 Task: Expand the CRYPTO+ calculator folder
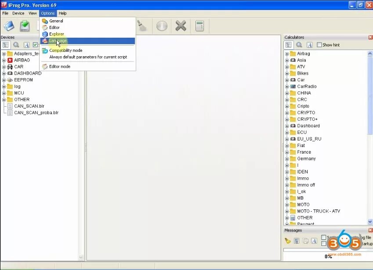(x=287, y=119)
